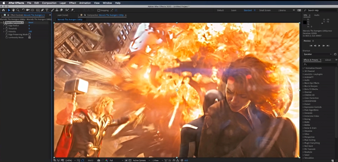Select the Type tool
This screenshot has height=162, width=338.
(47, 10)
